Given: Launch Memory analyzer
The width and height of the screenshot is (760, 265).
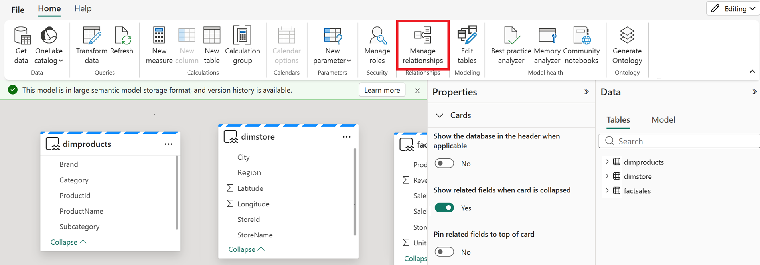Looking at the screenshot, I should pyautogui.click(x=547, y=45).
